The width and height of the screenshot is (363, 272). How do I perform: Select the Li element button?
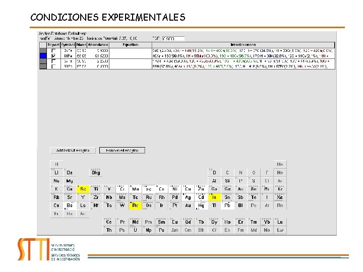tap(56, 173)
